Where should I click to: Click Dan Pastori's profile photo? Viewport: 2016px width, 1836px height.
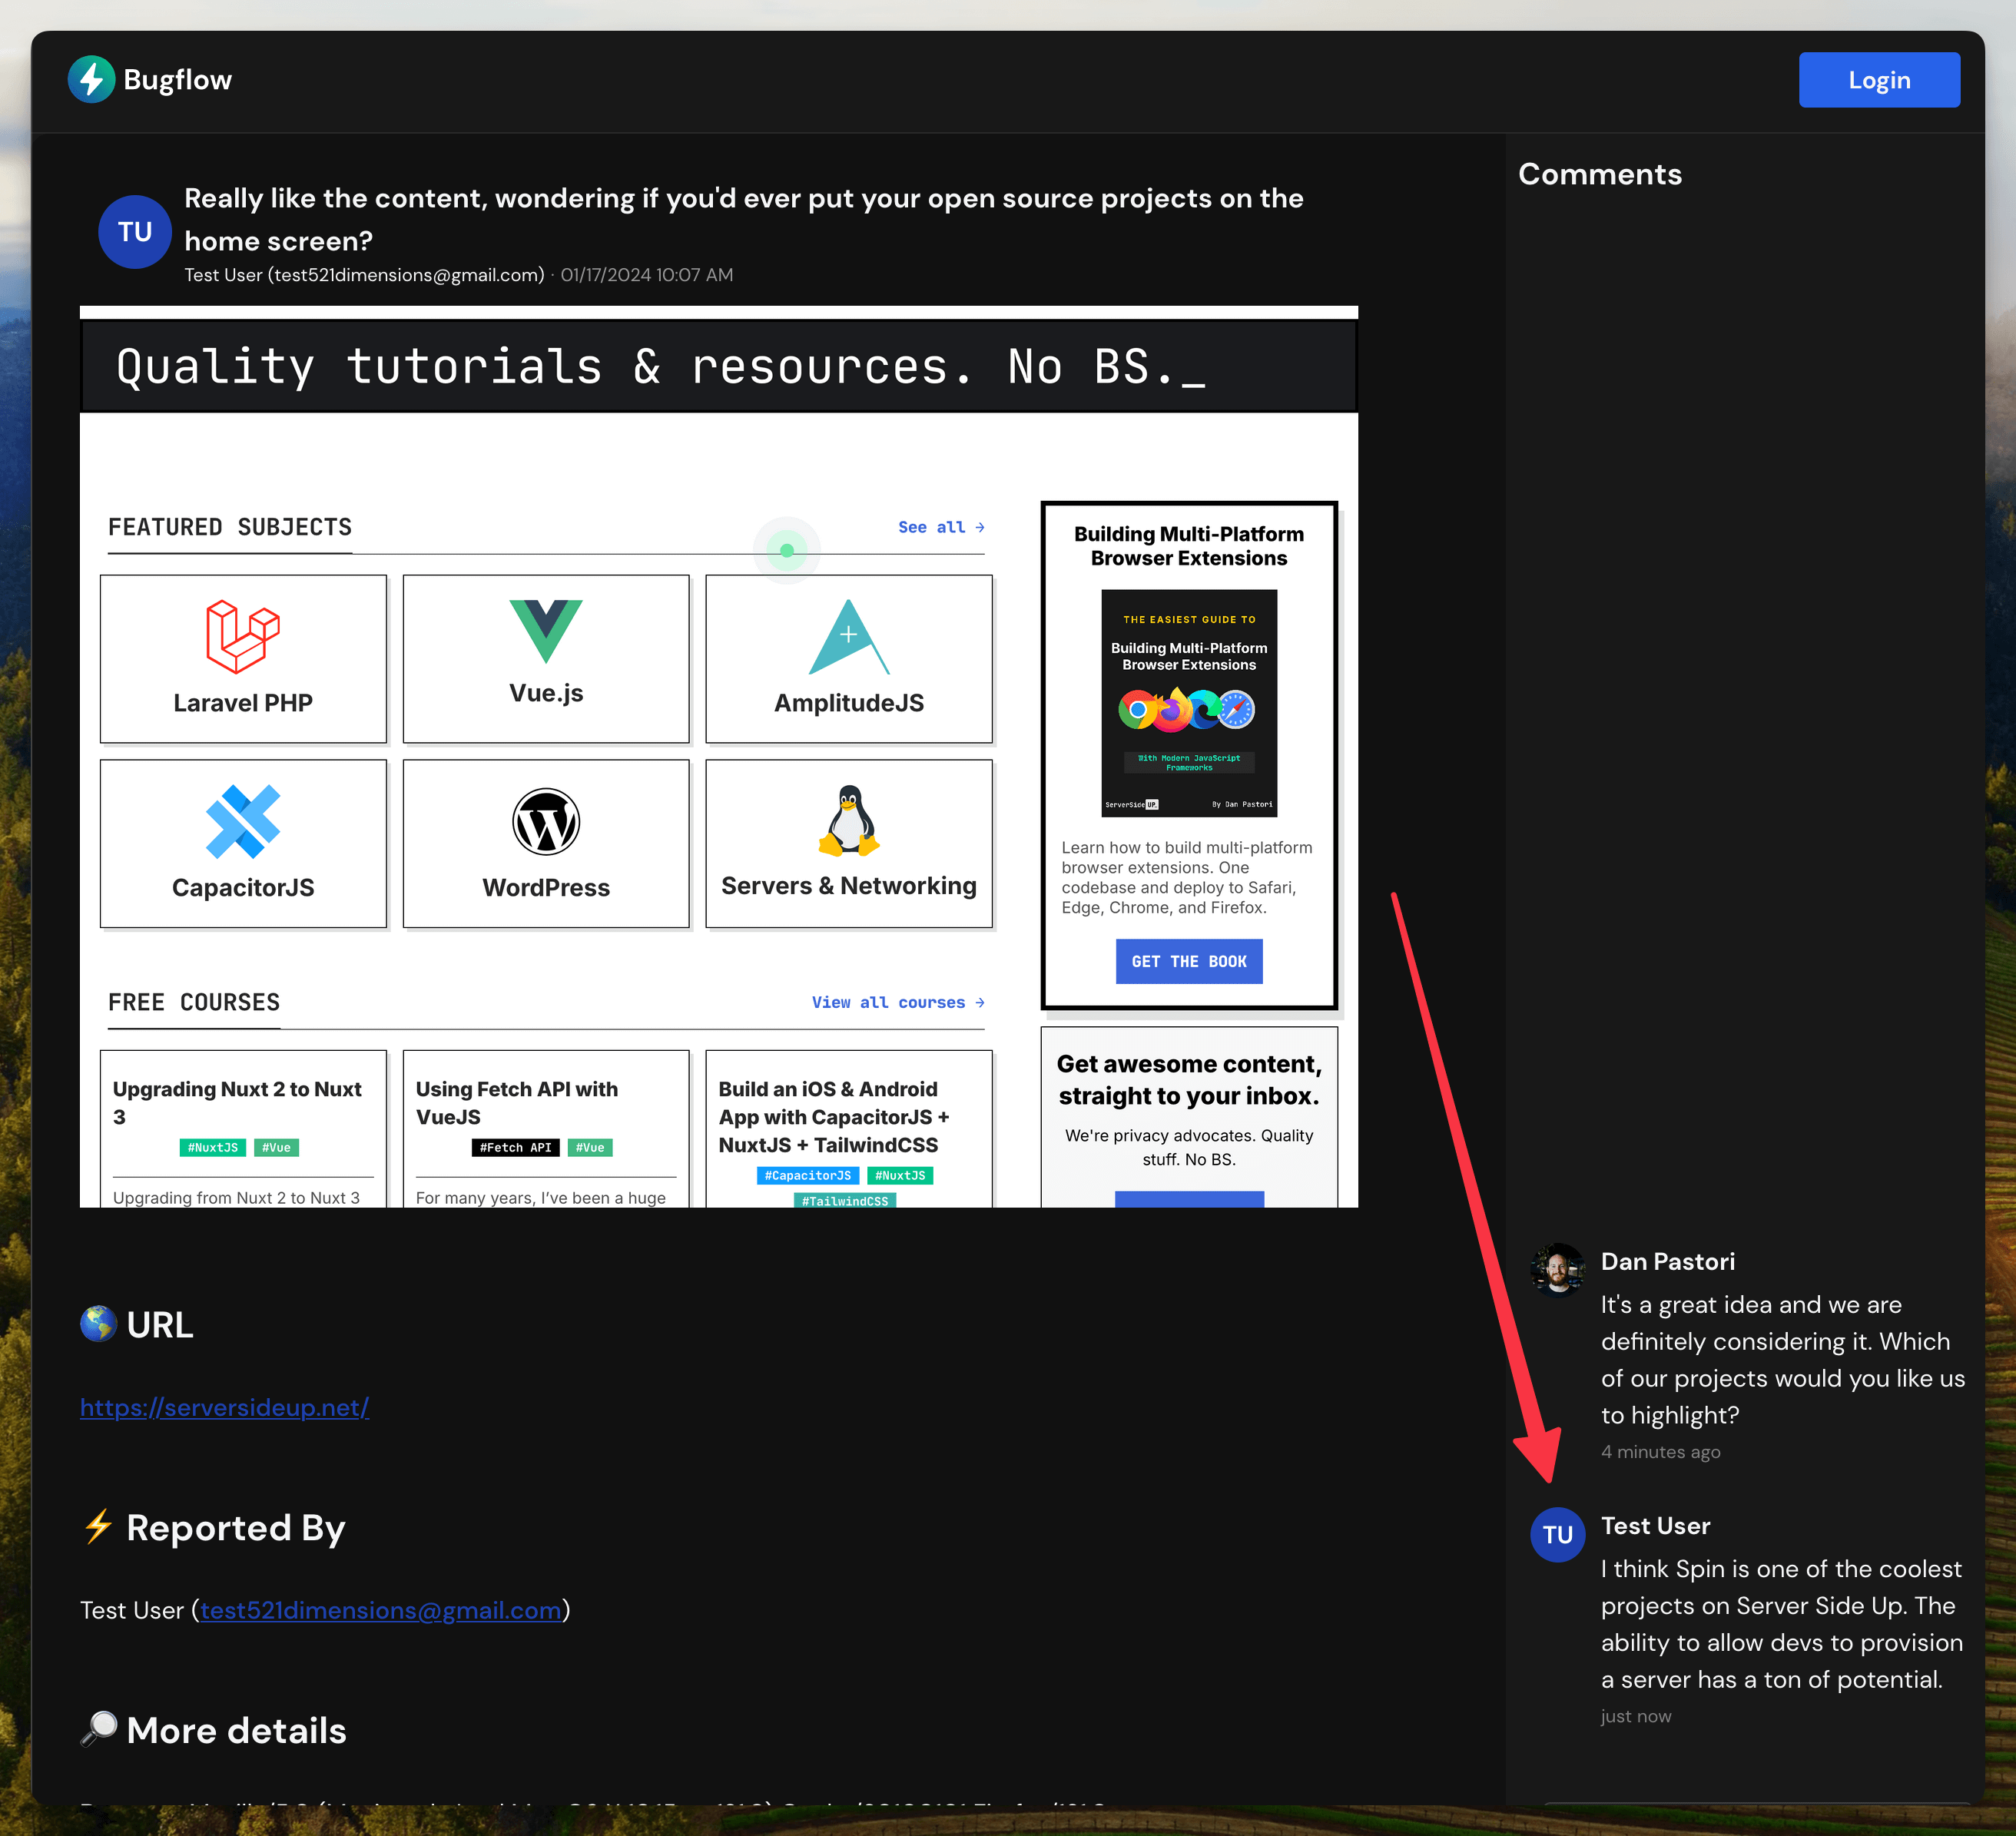[1557, 1270]
